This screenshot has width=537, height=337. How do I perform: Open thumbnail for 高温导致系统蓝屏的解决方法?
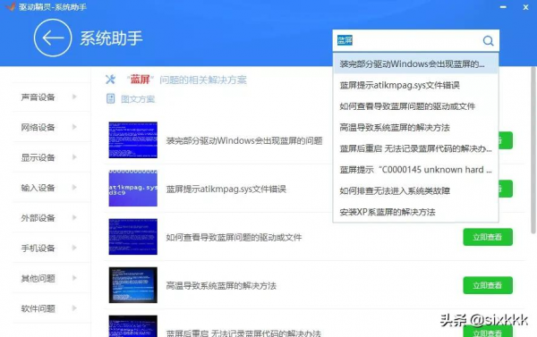132,285
